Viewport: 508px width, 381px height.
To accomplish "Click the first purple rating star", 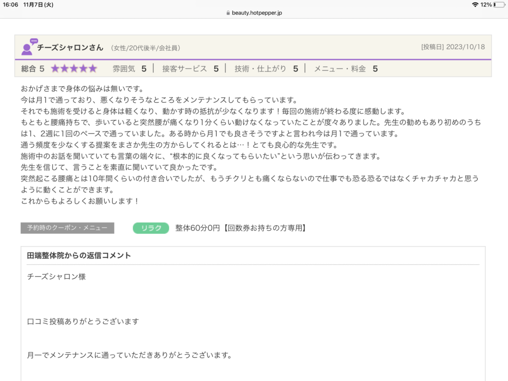I will coord(55,68).
